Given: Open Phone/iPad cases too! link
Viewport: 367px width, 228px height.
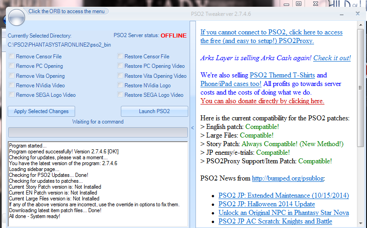Looking at the screenshot, I should coord(231,84).
